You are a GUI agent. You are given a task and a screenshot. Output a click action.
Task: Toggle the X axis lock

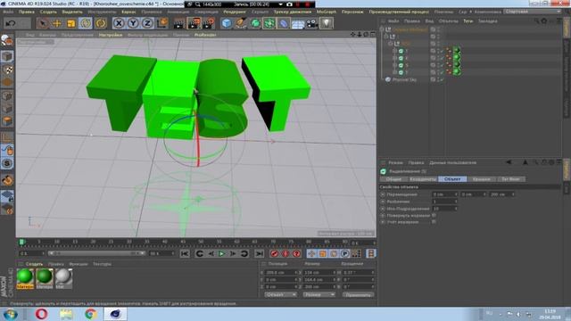click(119, 23)
